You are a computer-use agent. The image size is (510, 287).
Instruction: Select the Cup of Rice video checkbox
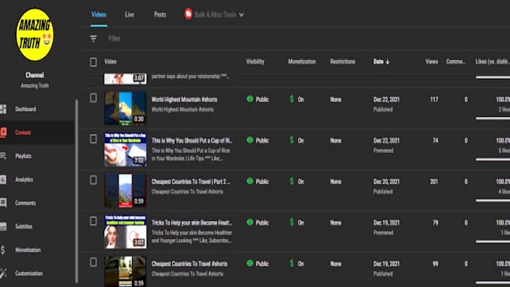coord(93,139)
